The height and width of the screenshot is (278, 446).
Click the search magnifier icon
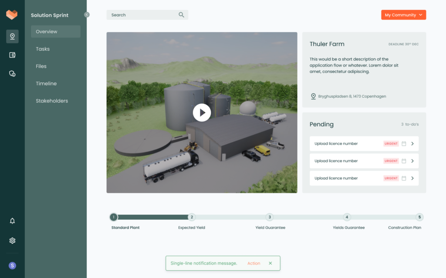(x=181, y=14)
